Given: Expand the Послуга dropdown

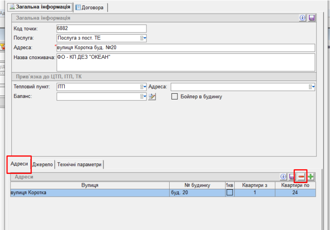Looking at the screenshot, I should click(143, 38).
